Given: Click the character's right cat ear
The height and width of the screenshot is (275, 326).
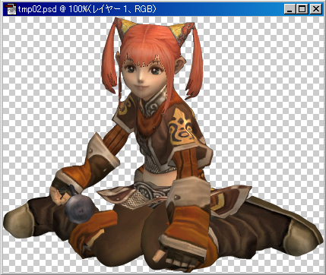Looking at the screenshot, I should pos(182,33).
